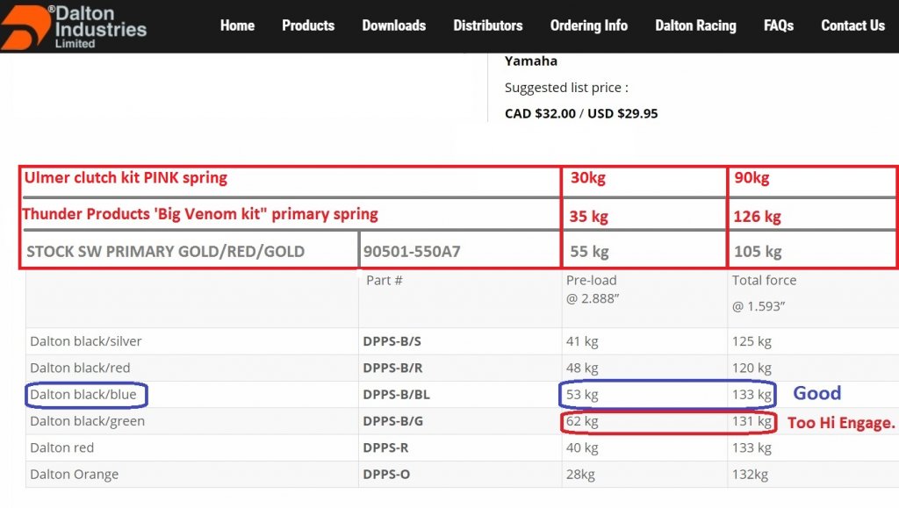
Task: Click the 132kg total force value
Action: pyautogui.click(x=750, y=474)
